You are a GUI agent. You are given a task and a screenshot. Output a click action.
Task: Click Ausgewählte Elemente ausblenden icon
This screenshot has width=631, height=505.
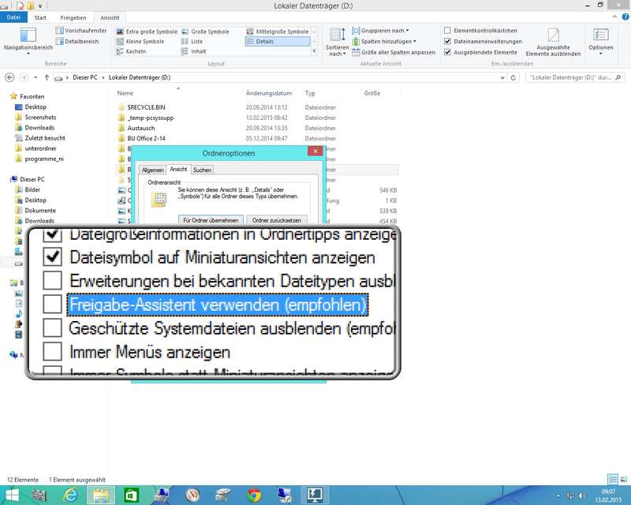pos(558,41)
